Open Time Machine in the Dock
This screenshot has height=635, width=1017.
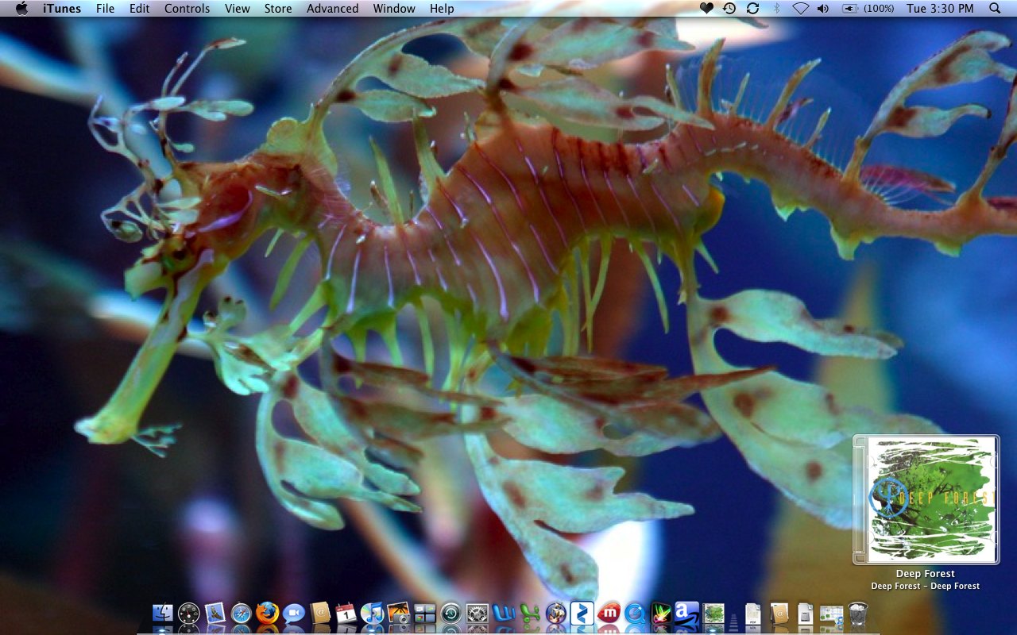pos(450,613)
